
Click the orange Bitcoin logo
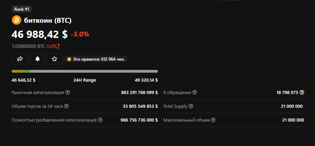(x=17, y=20)
